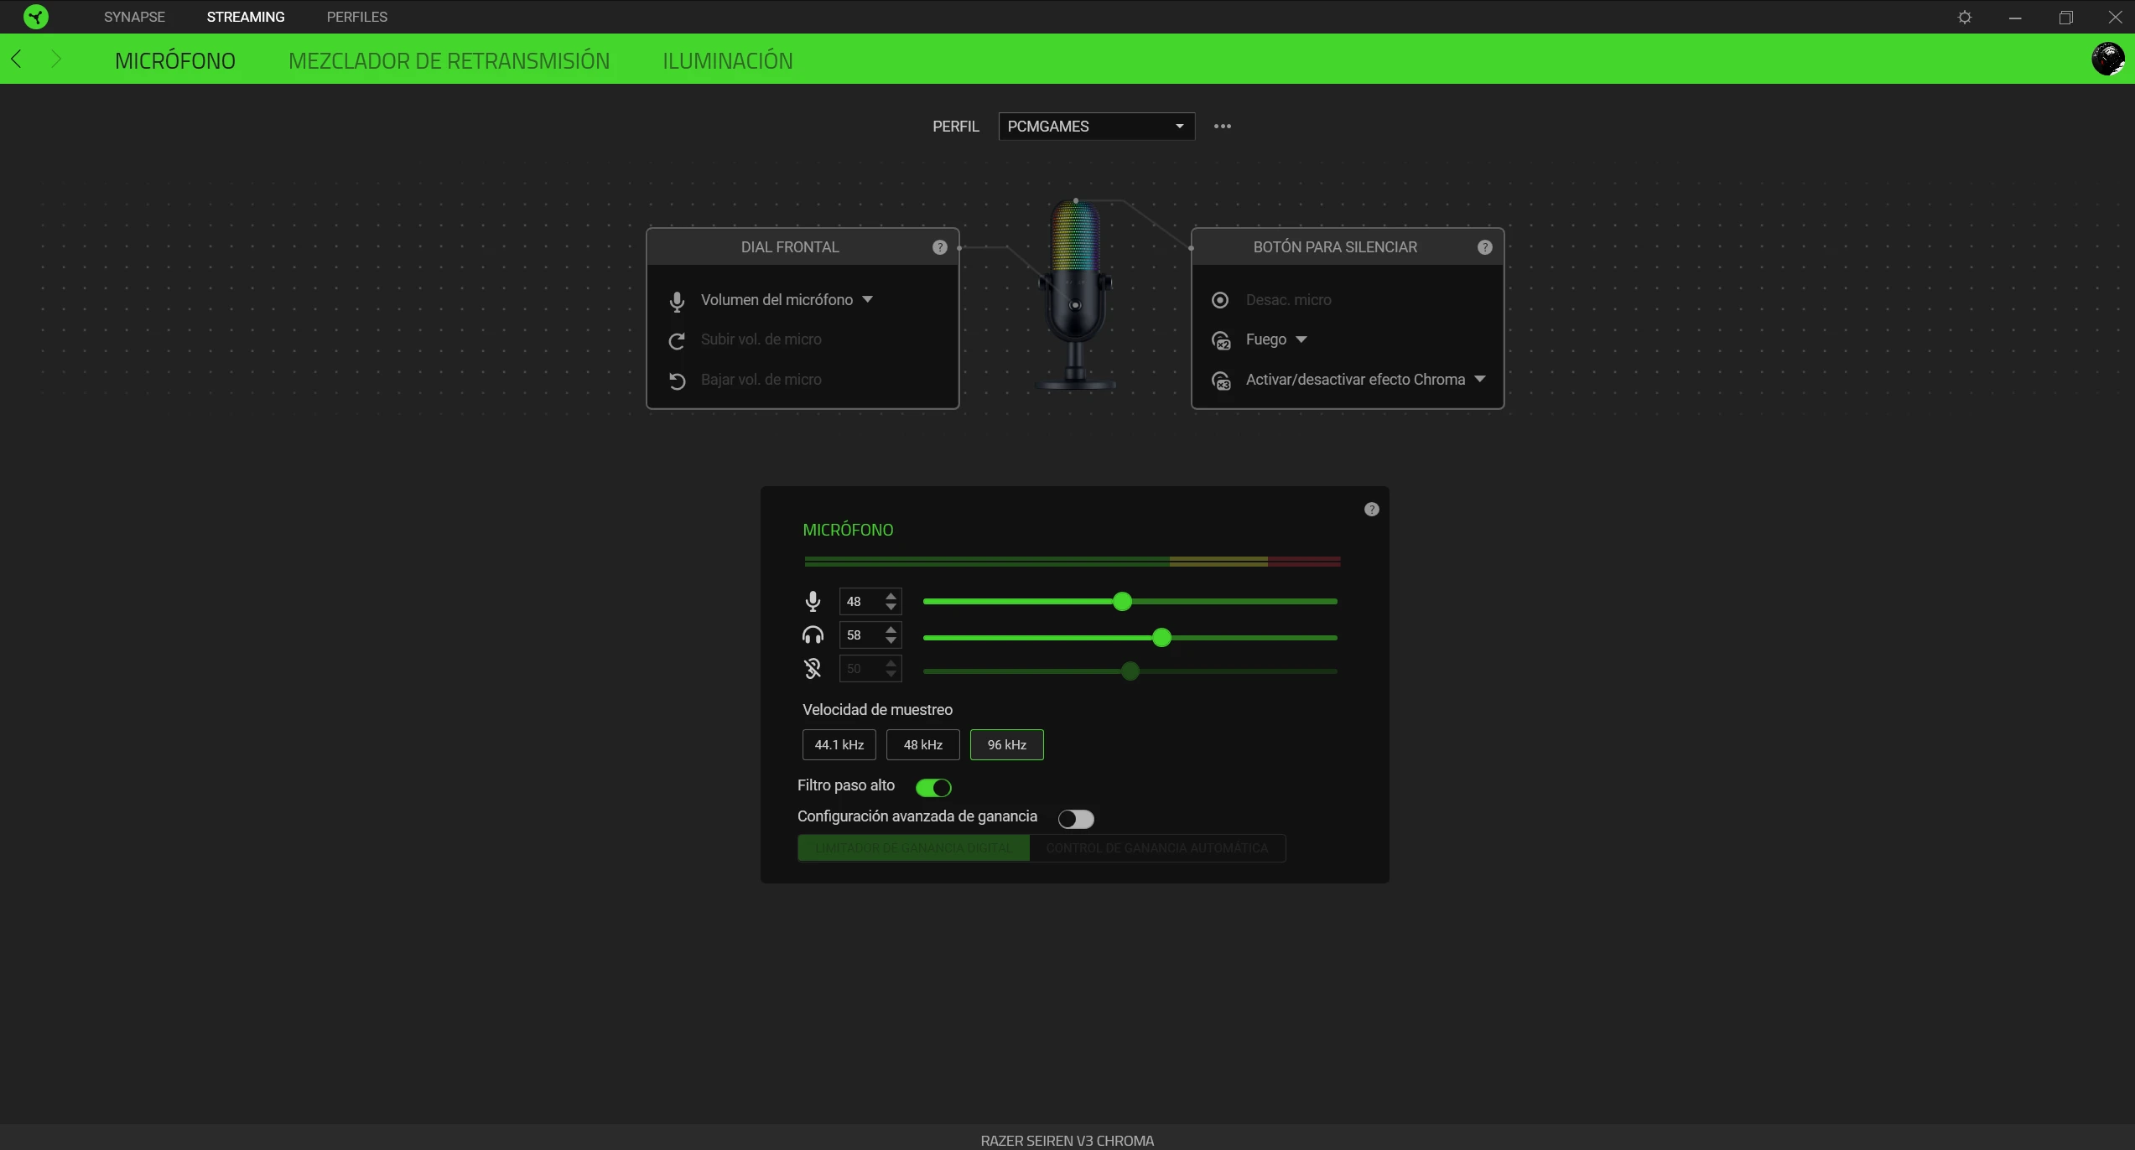This screenshot has height=1150, width=2135.
Task: Click the headphone volume icon next to 58
Action: point(813,635)
